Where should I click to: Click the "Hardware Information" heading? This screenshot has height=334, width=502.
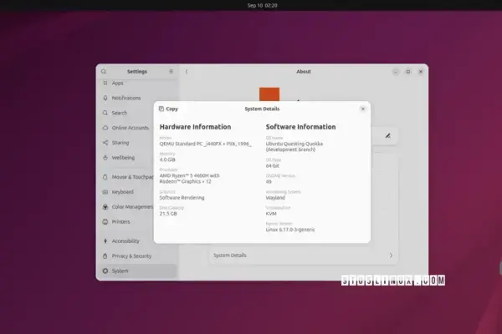(195, 127)
